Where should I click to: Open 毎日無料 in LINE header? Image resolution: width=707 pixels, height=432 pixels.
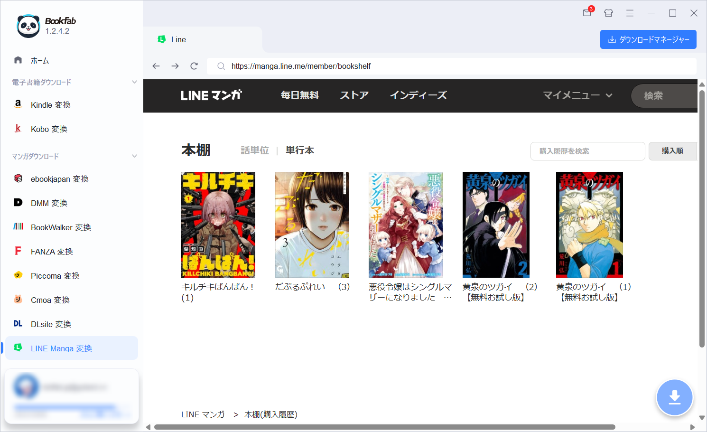tap(300, 95)
